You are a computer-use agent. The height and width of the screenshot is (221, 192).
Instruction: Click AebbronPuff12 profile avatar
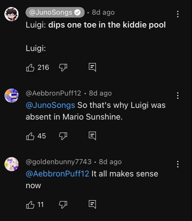(x=12, y=96)
